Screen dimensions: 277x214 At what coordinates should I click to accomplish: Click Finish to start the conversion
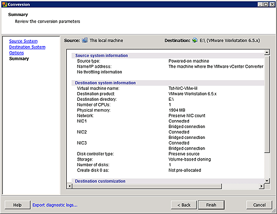pos(211,205)
